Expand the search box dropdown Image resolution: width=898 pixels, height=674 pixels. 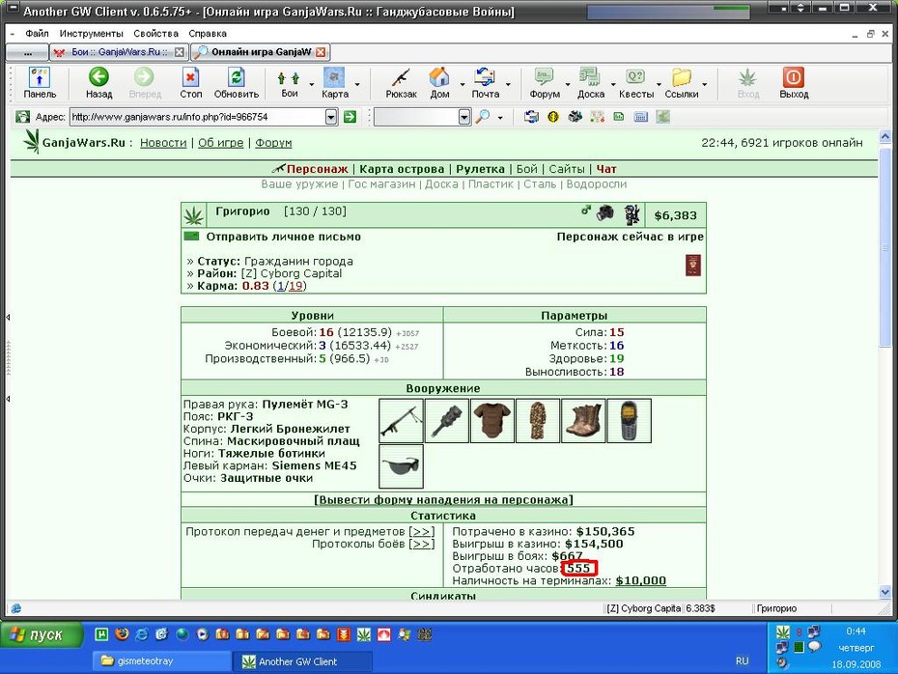[464, 117]
